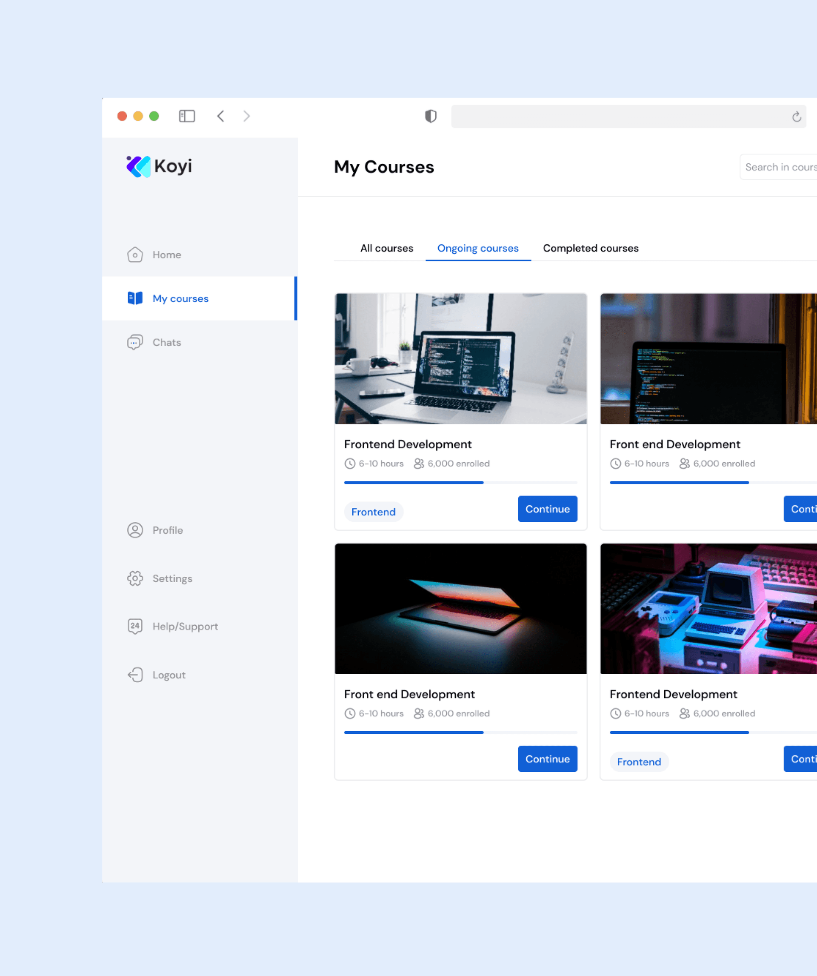Go back with the browser back arrow
817x976 pixels.
[221, 116]
